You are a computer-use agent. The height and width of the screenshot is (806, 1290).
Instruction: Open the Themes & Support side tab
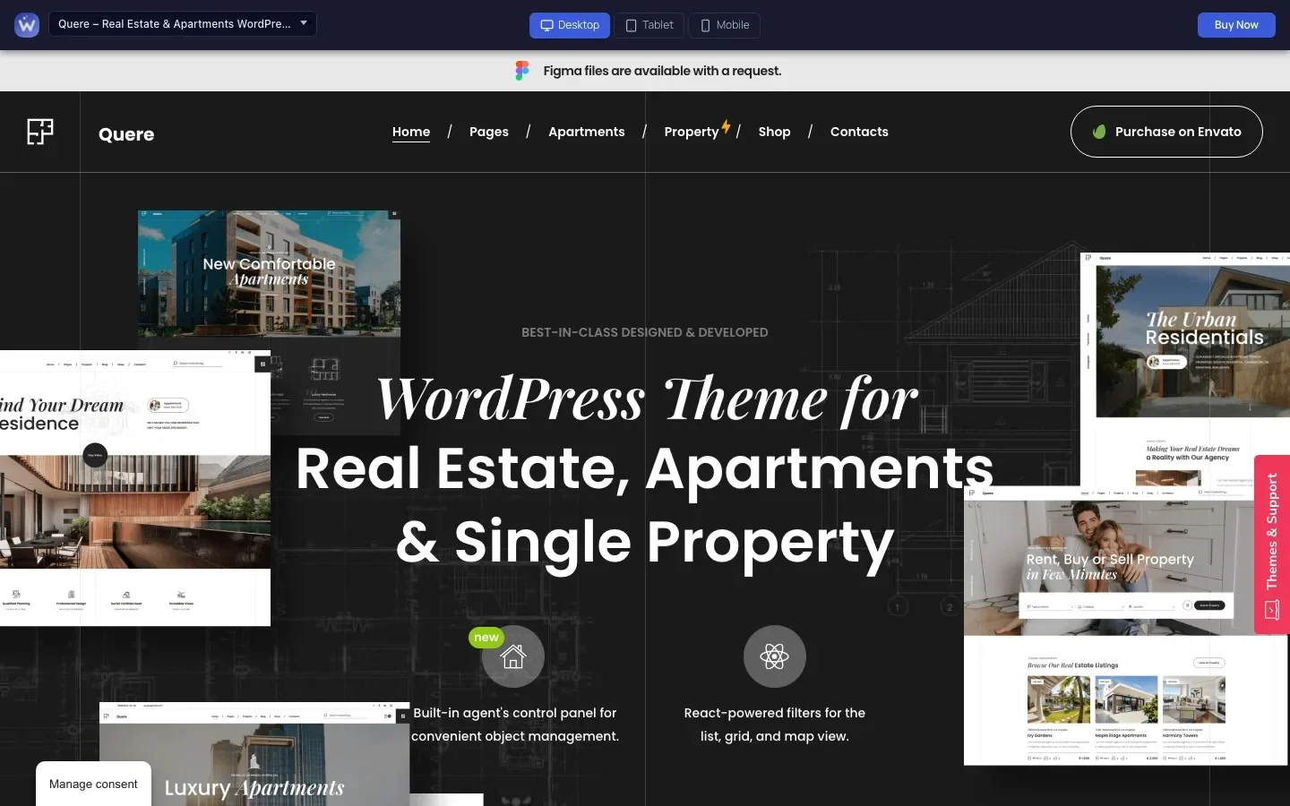(x=1272, y=544)
